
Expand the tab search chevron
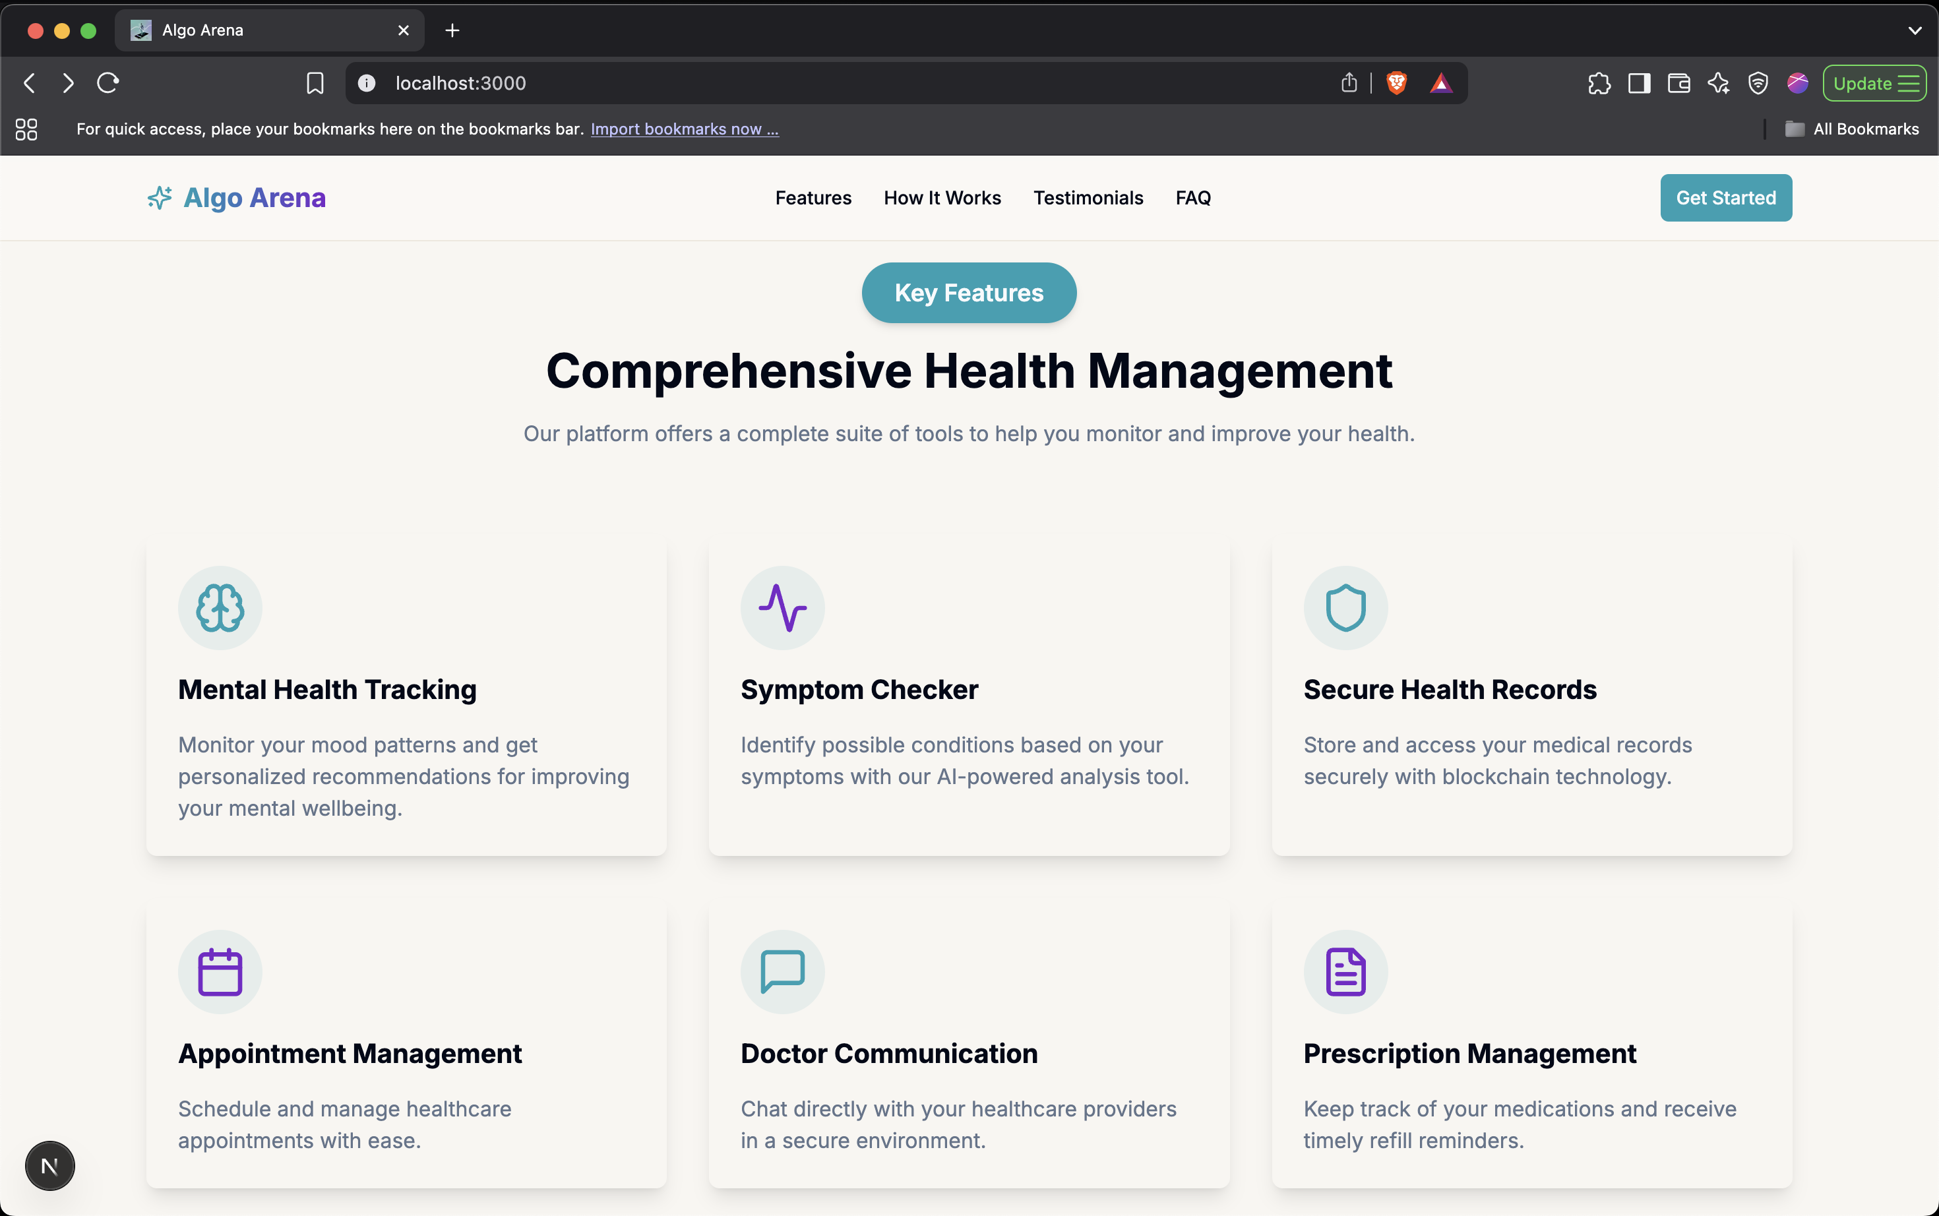1914,30
